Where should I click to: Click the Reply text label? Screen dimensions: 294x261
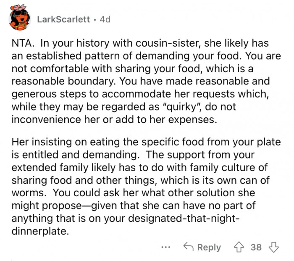[209, 247]
